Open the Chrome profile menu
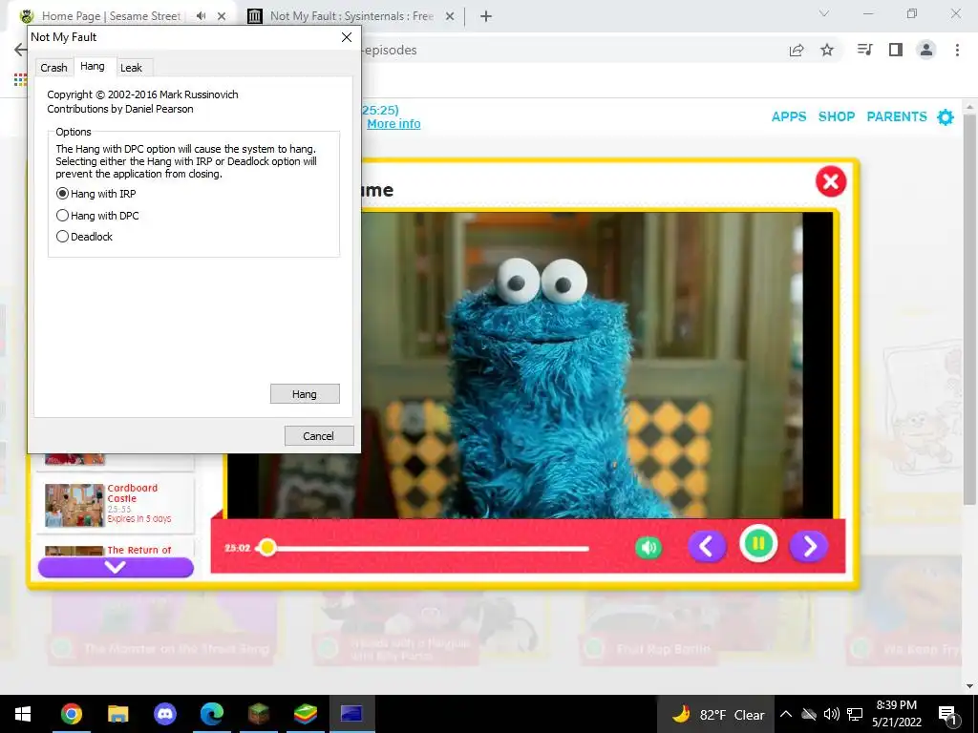978x733 pixels. point(926,50)
